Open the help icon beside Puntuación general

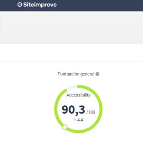pos(97,74)
